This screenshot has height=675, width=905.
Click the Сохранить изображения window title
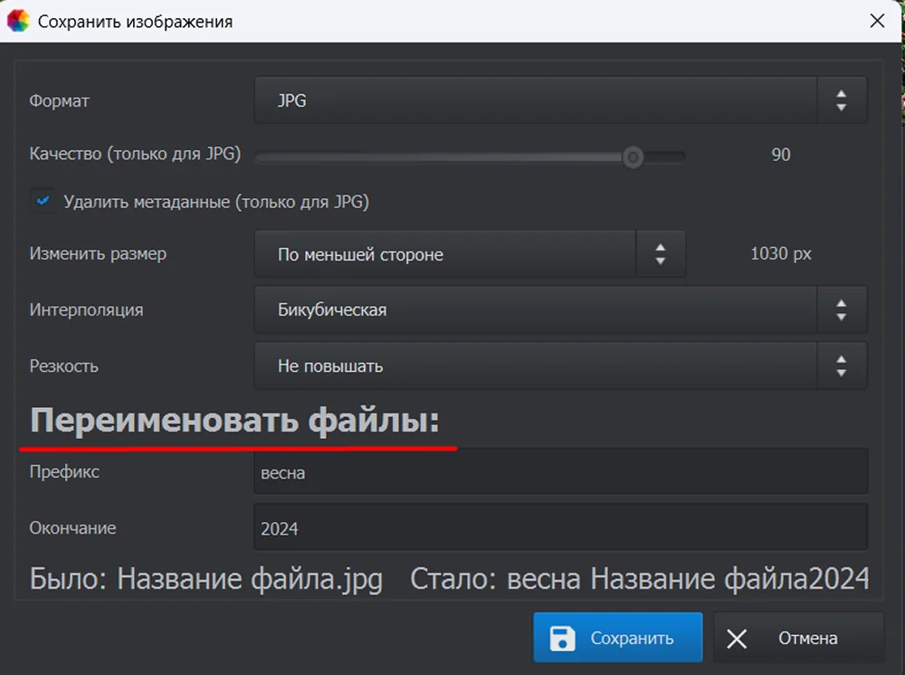point(136,22)
